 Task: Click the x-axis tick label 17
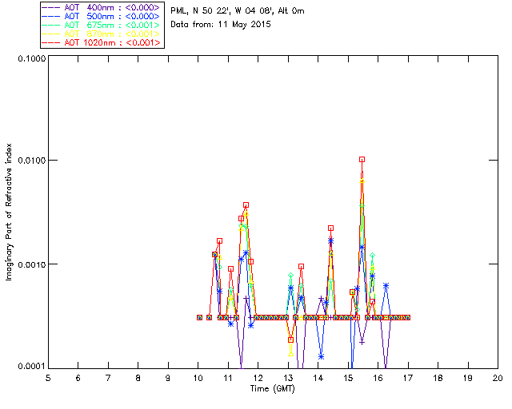[x=408, y=378]
